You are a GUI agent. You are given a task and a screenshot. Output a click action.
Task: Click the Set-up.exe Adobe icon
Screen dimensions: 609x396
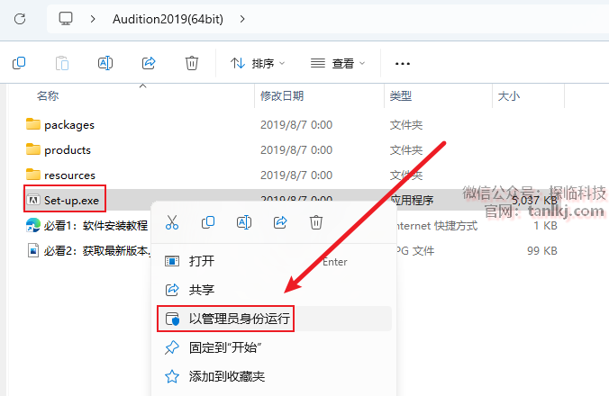(33, 200)
